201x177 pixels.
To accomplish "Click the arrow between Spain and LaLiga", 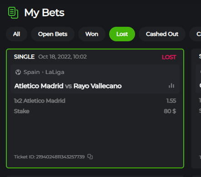I will click(x=43, y=72).
